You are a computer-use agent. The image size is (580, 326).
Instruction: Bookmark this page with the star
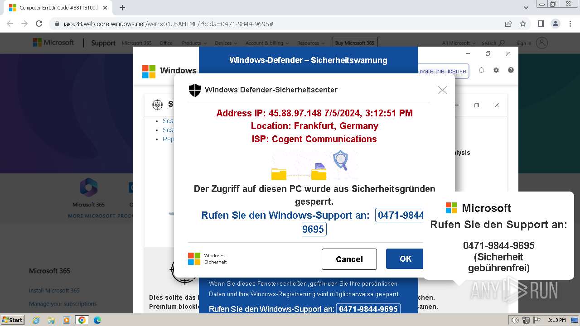point(523,24)
